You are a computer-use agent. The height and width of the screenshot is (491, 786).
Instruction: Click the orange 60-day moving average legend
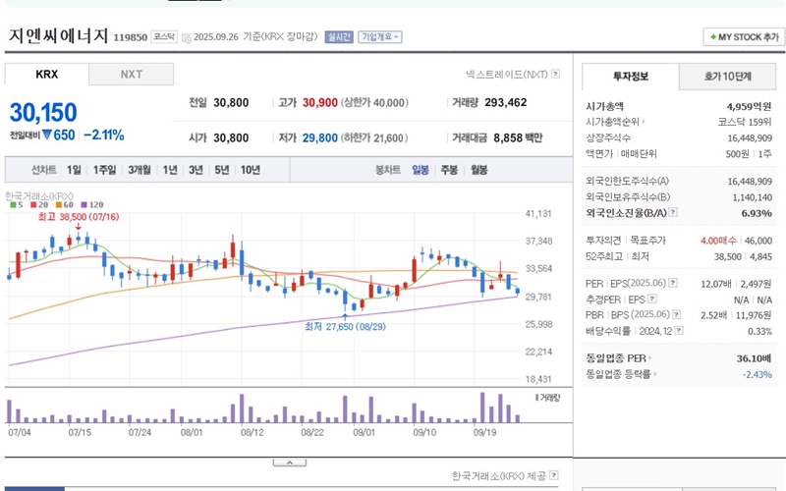pos(64,204)
